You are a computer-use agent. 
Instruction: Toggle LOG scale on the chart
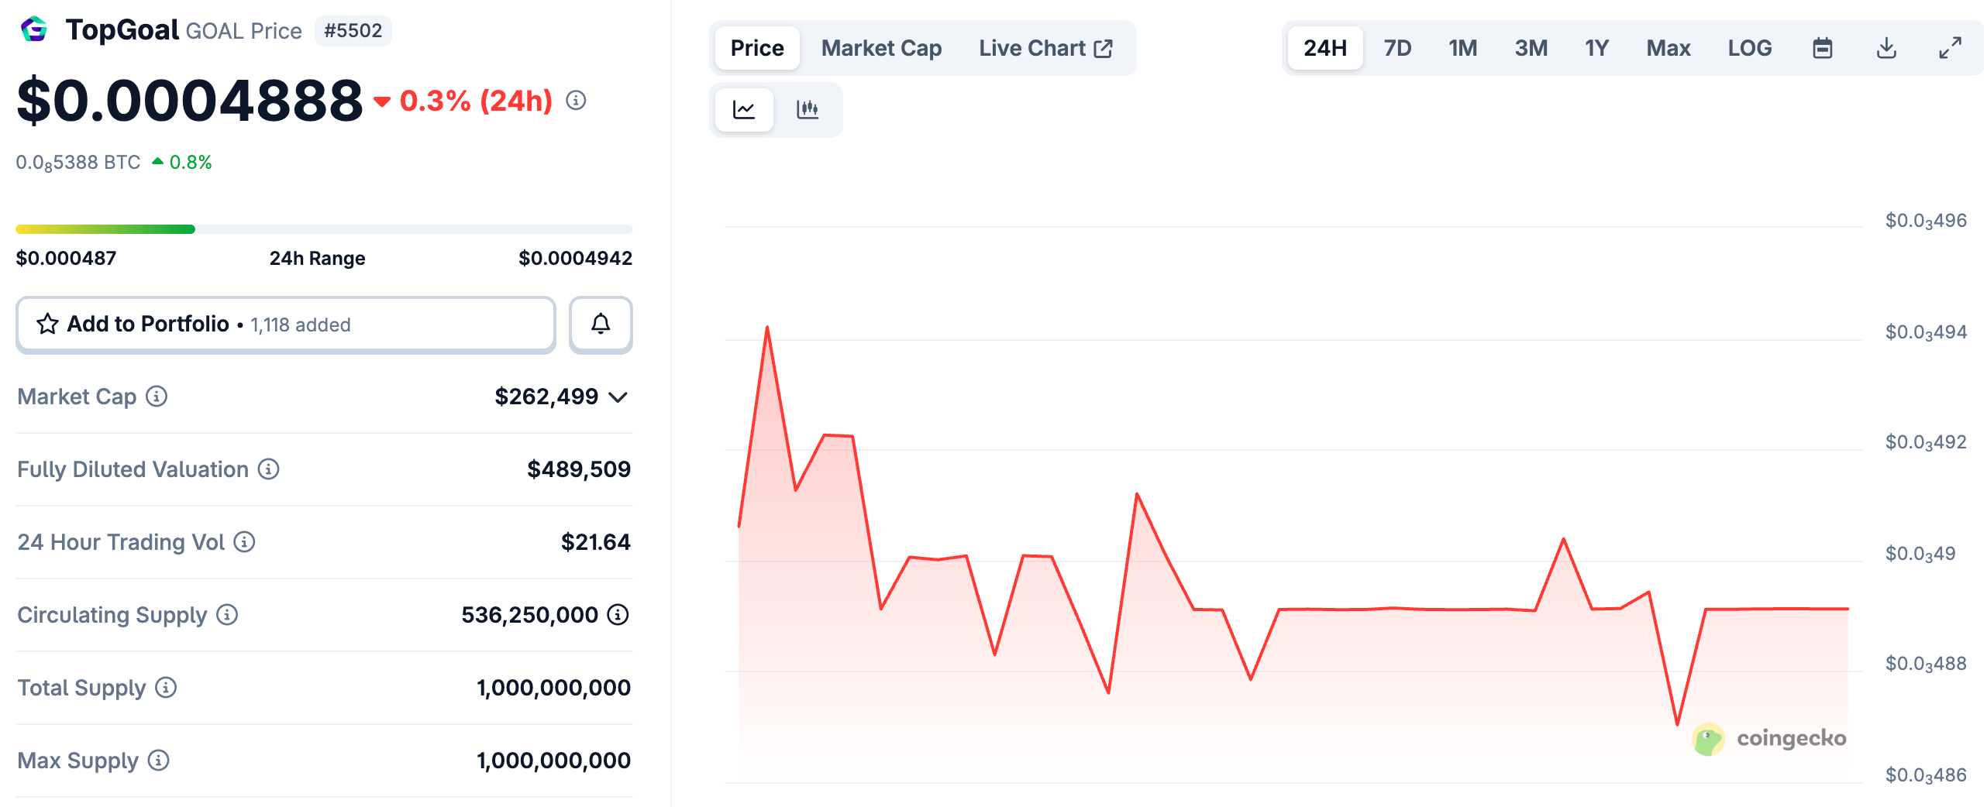point(1749,49)
